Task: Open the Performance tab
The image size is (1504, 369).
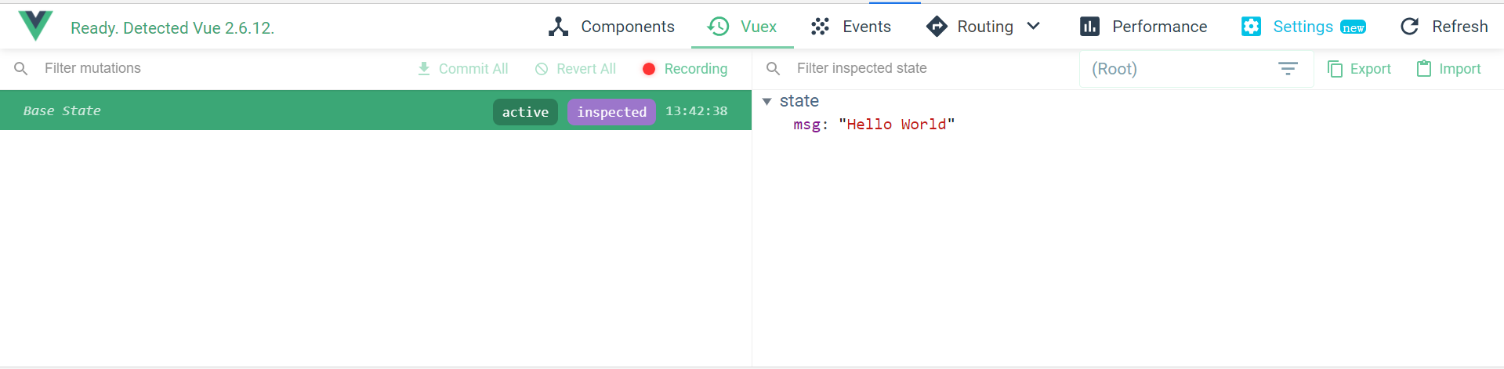Action: tap(1143, 27)
